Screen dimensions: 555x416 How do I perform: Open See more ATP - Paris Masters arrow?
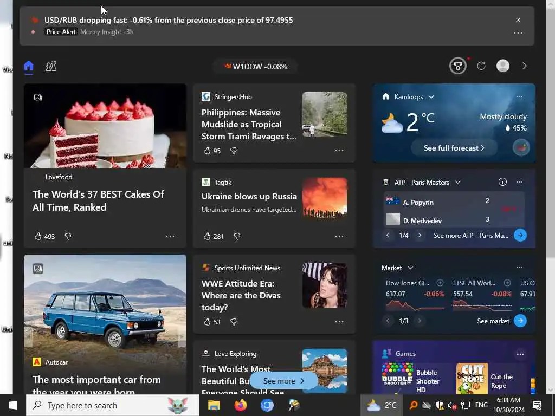pyautogui.click(x=520, y=235)
